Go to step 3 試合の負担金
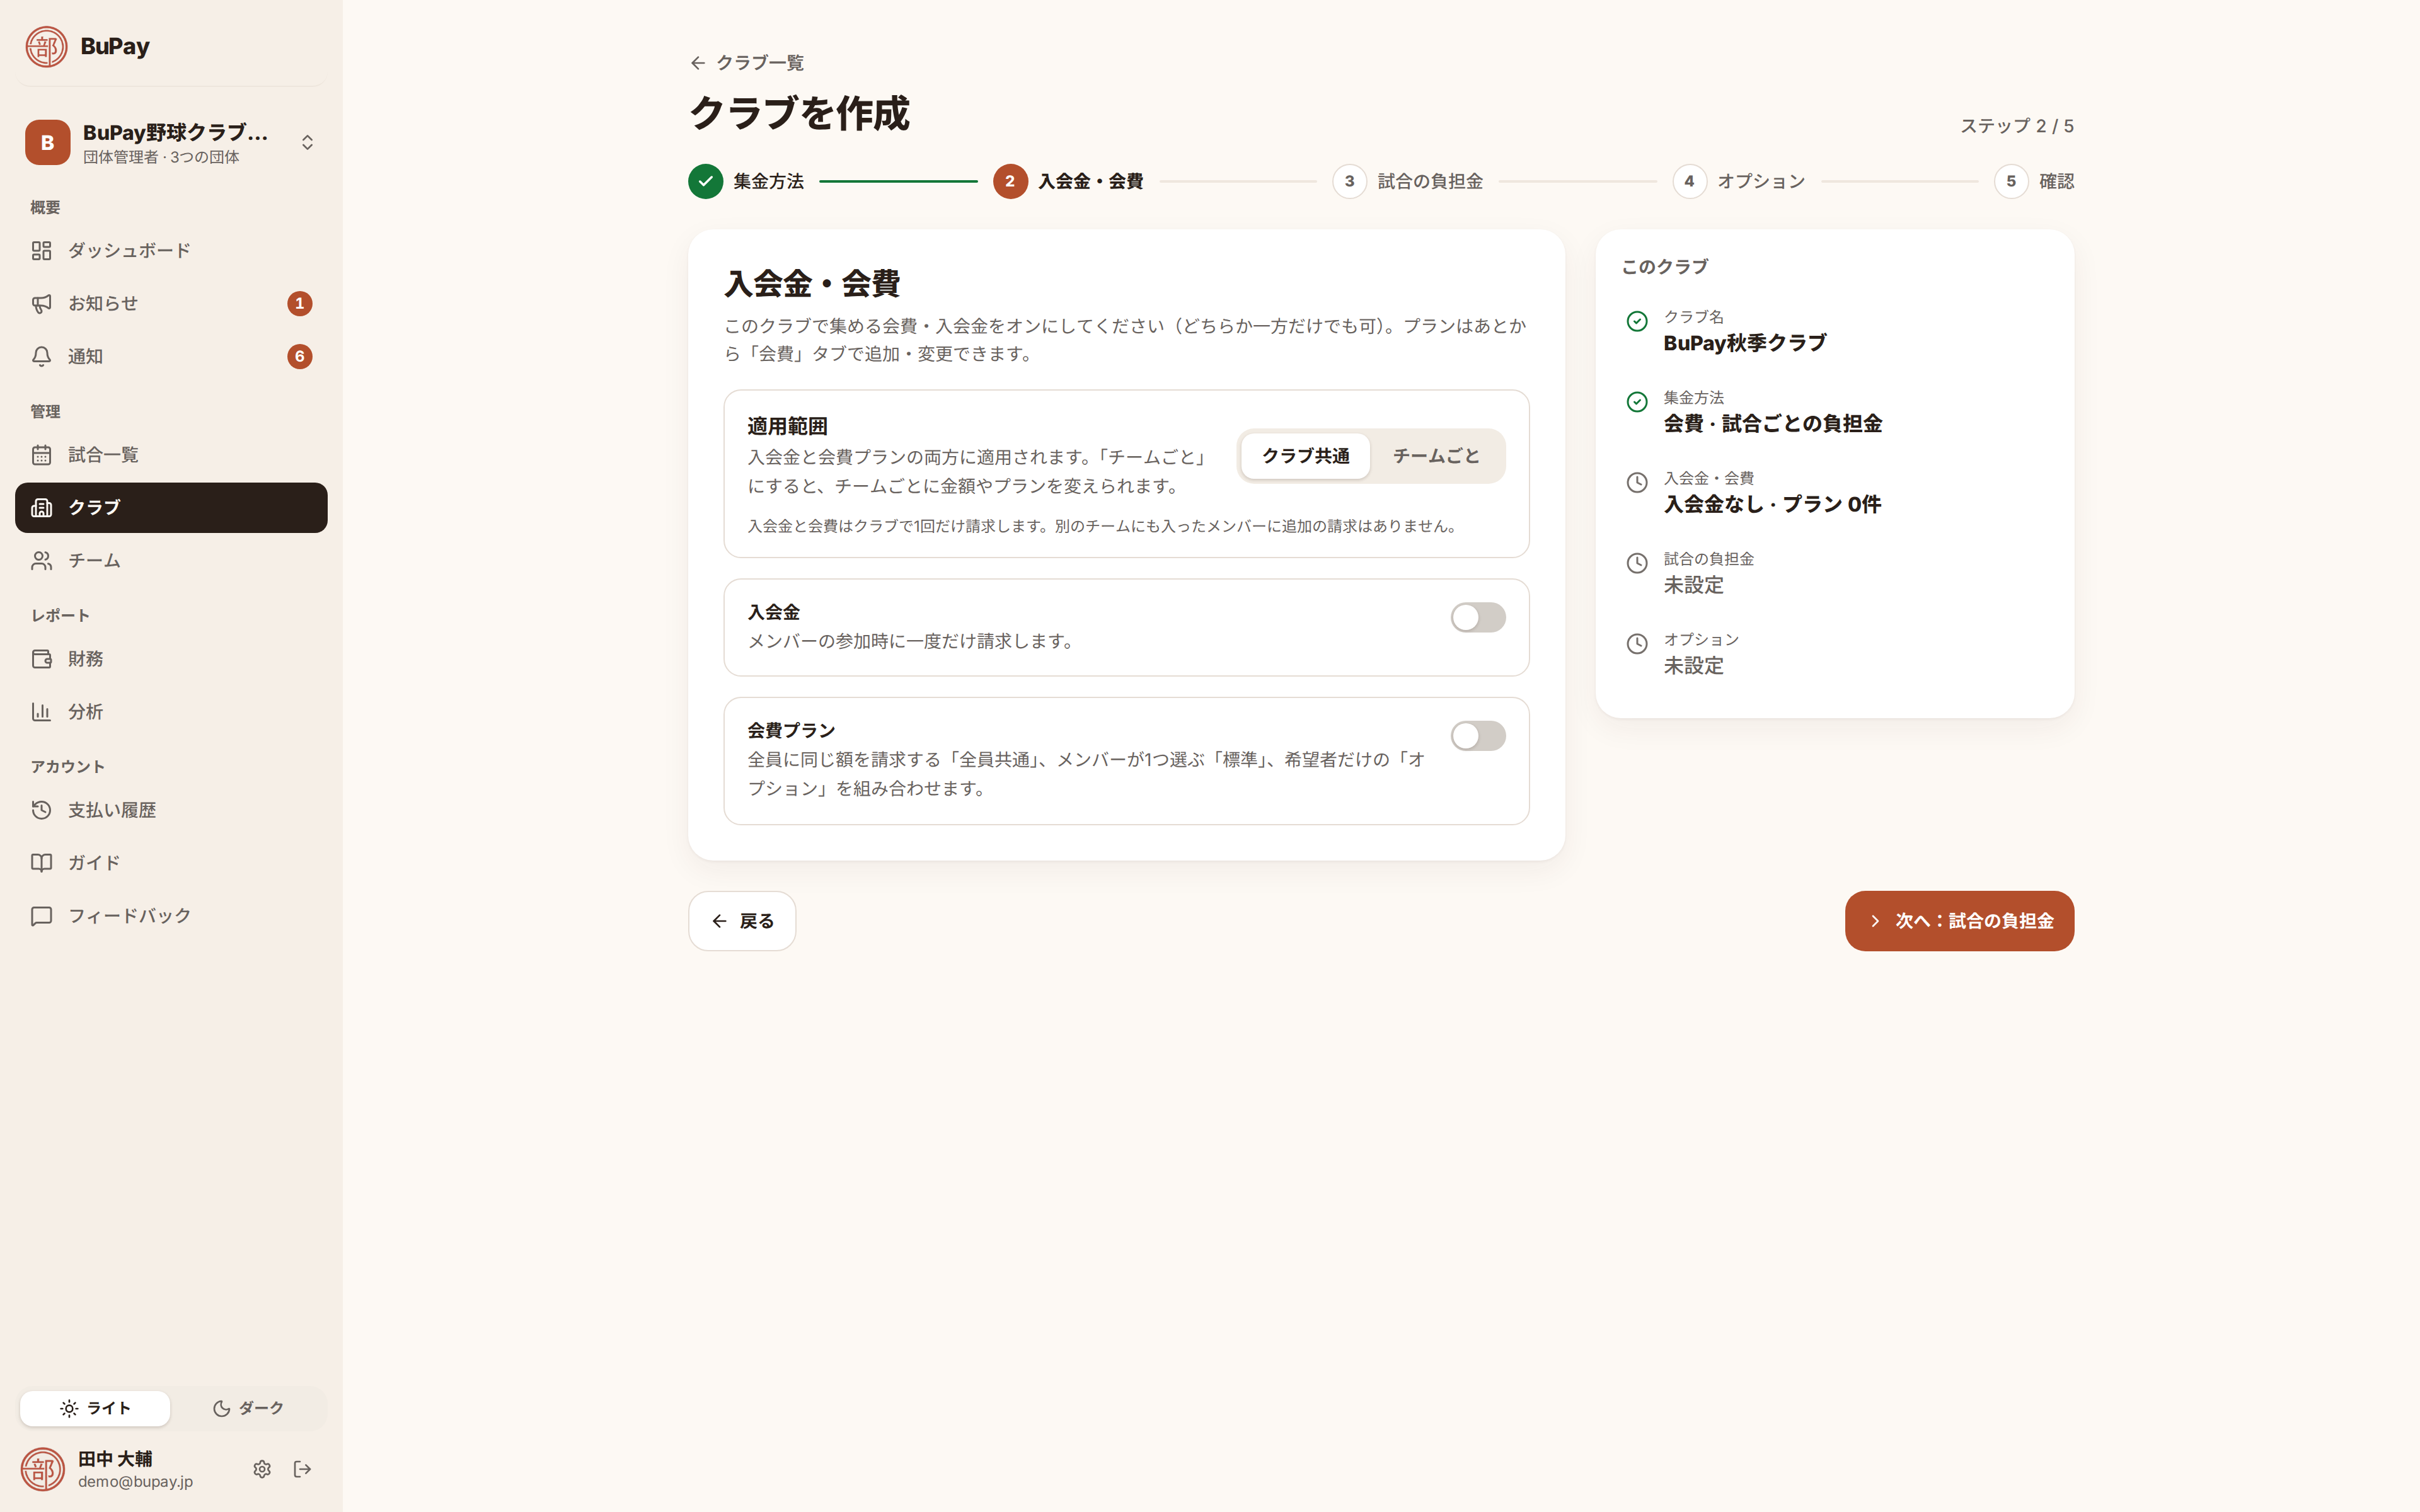This screenshot has height=1512, width=2420. (1408, 181)
